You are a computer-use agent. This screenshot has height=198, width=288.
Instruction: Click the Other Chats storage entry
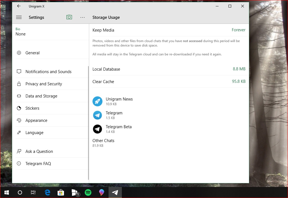pyautogui.click(x=169, y=143)
